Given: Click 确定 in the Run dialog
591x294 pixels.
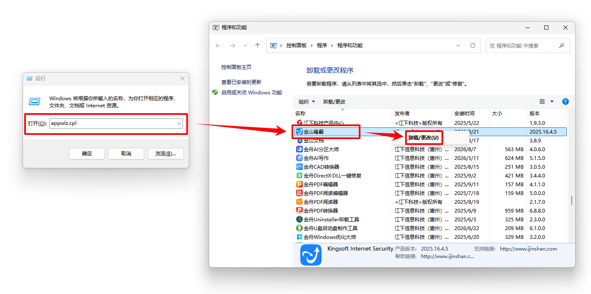Looking at the screenshot, I should point(87,154).
